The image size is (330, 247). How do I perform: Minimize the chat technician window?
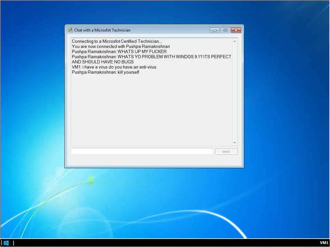pyautogui.click(x=215, y=30)
